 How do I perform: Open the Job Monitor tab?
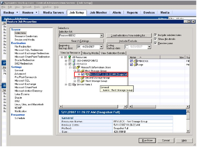pos(98,13)
